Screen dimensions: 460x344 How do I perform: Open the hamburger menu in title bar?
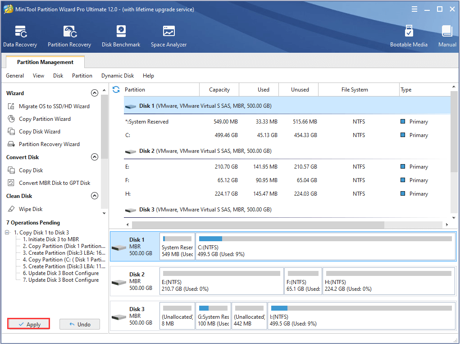[x=414, y=9]
